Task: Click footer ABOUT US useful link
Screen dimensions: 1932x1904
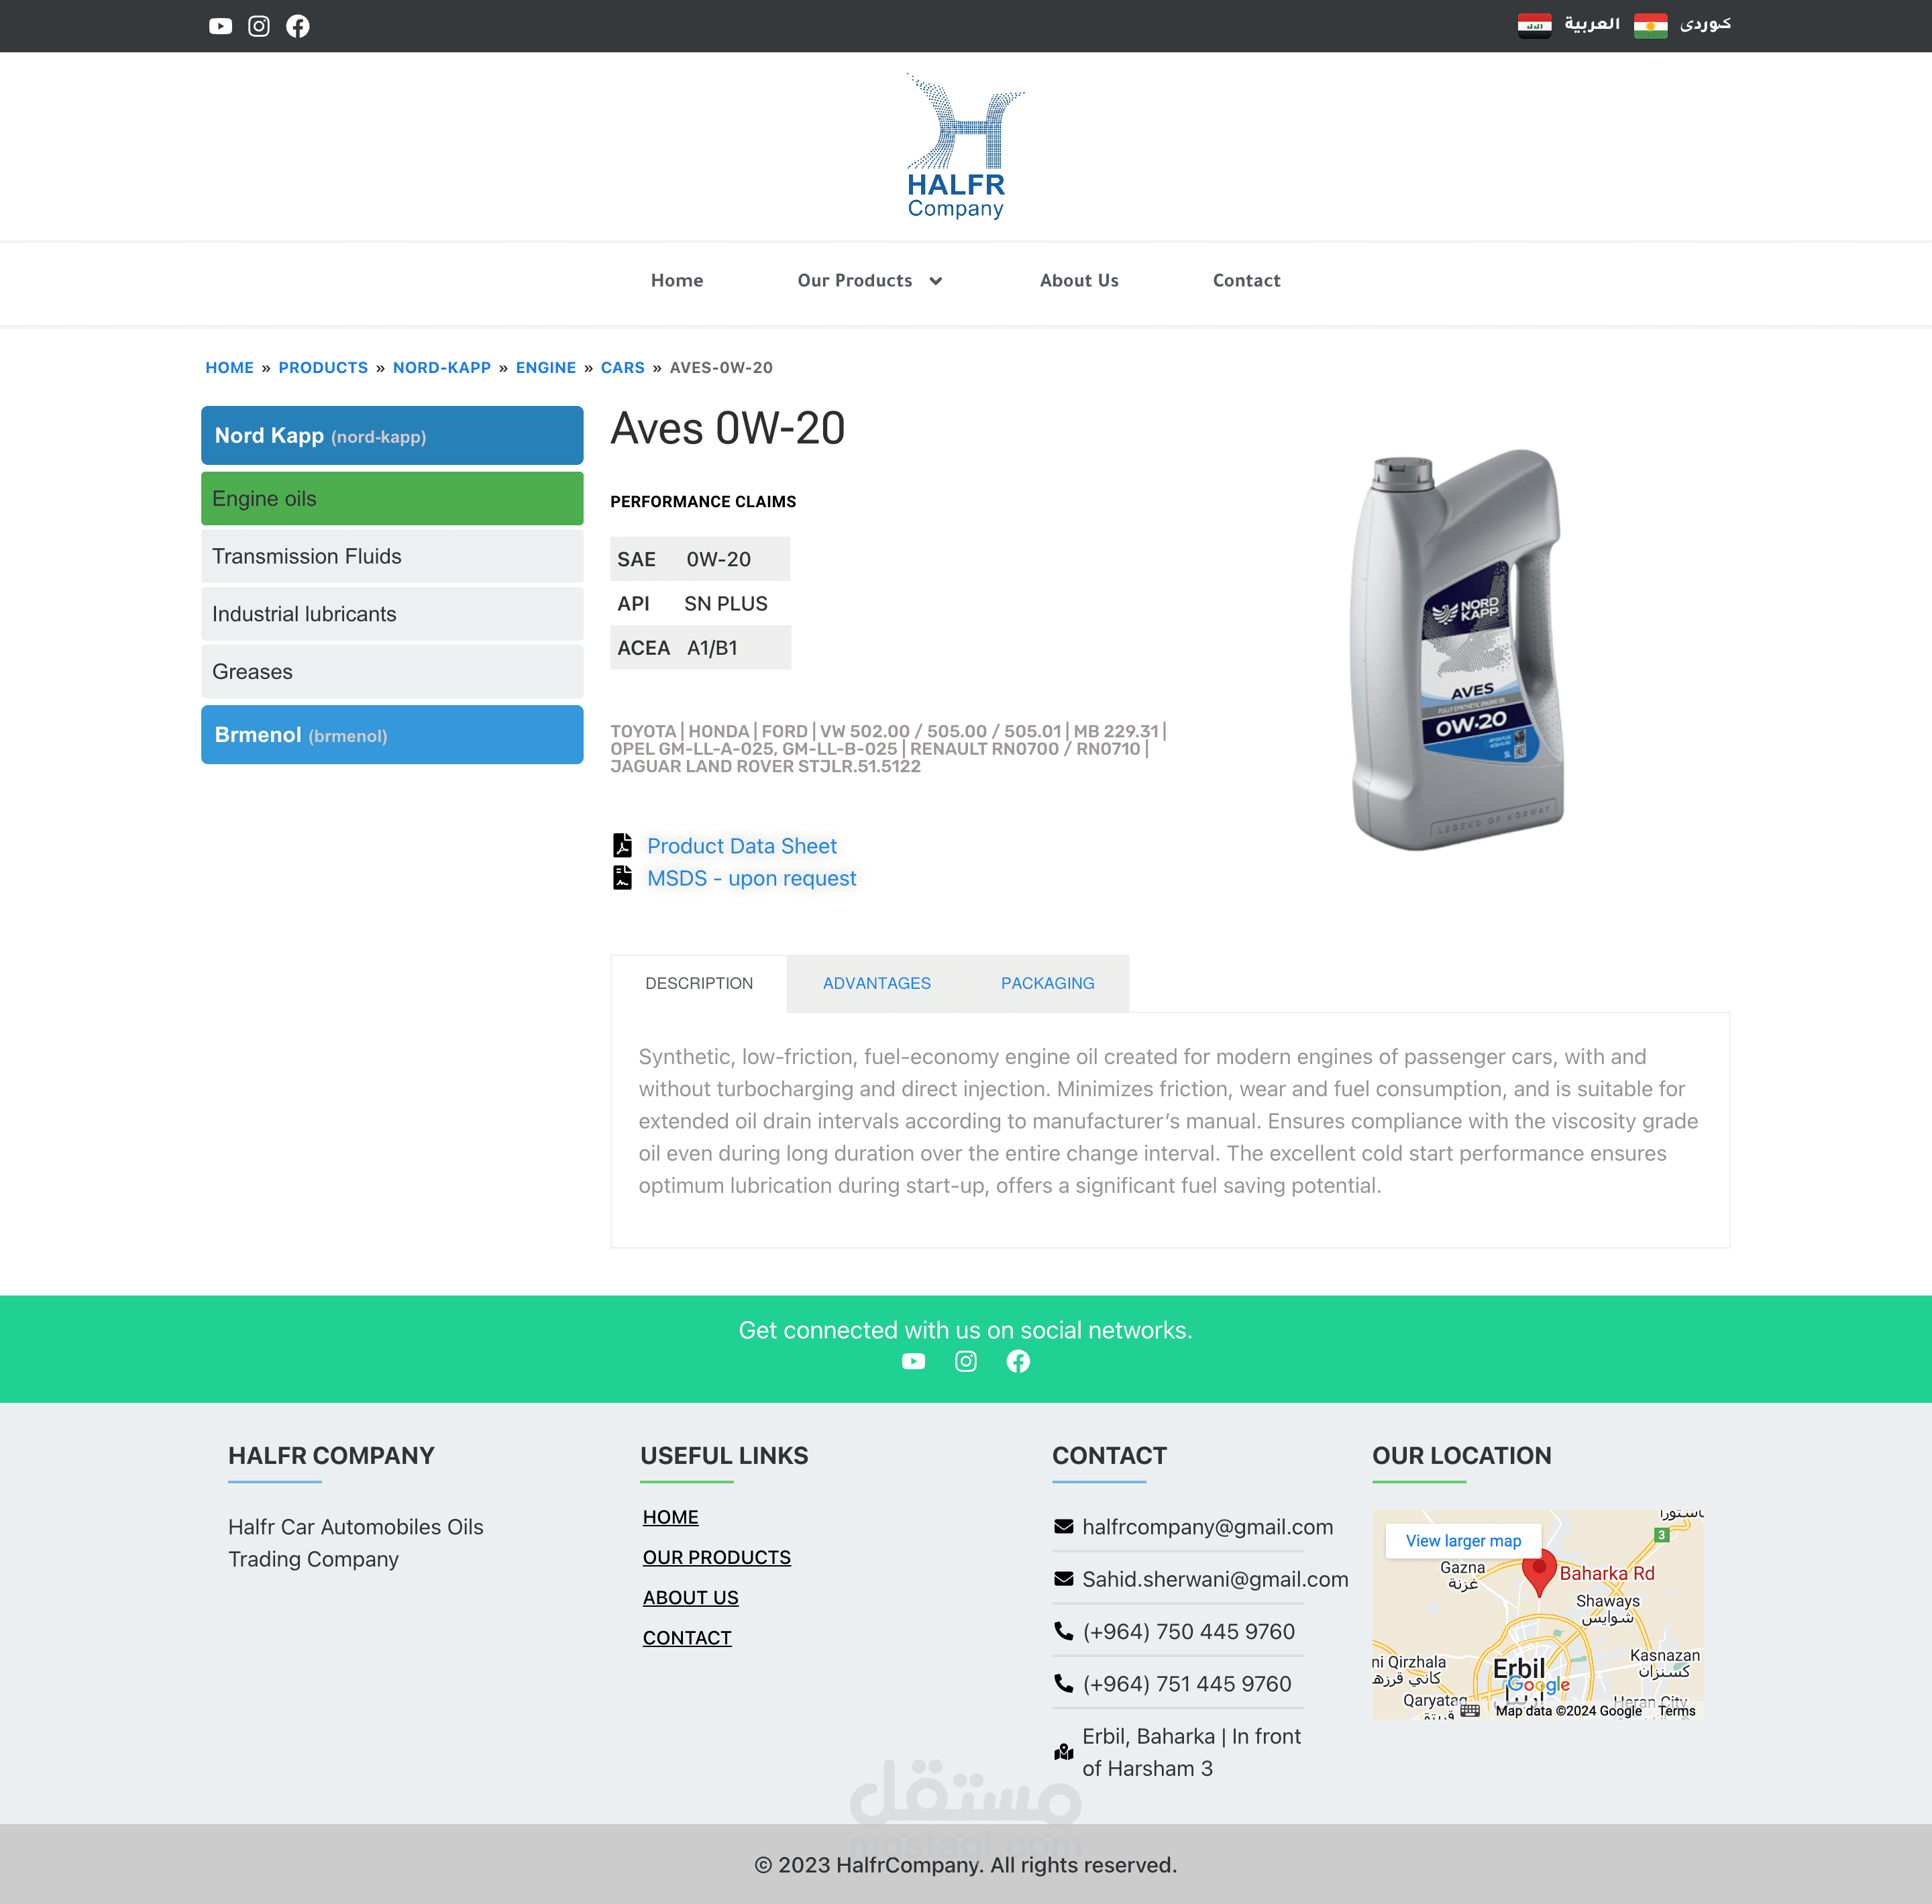Action: 691,1597
